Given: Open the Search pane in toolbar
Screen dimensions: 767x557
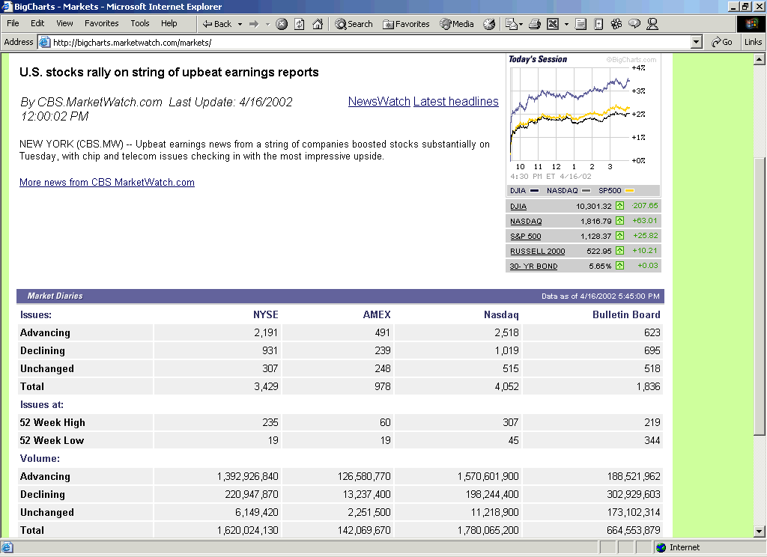Looking at the screenshot, I should click(x=354, y=24).
